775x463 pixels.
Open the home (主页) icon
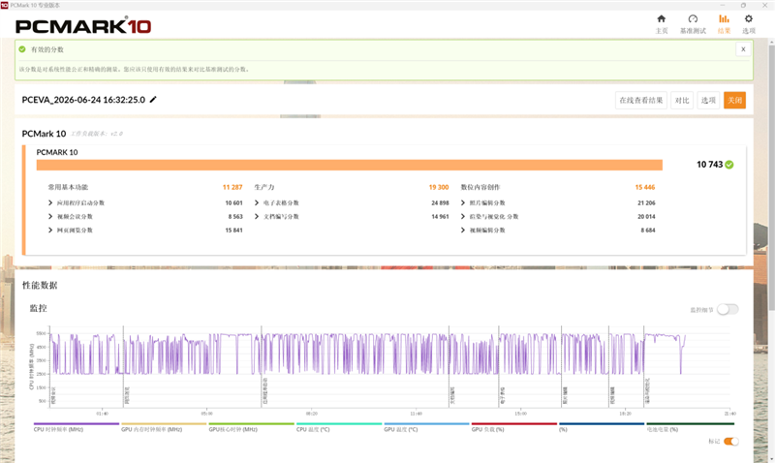click(661, 19)
